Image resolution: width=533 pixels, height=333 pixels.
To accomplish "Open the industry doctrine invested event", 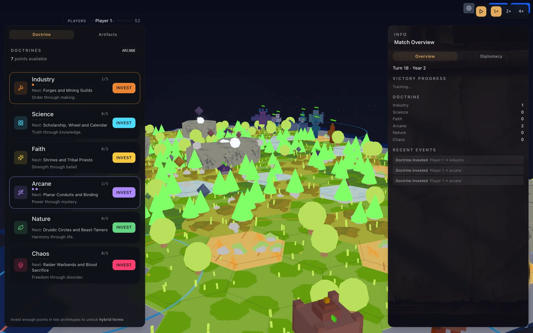I will click(458, 160).
